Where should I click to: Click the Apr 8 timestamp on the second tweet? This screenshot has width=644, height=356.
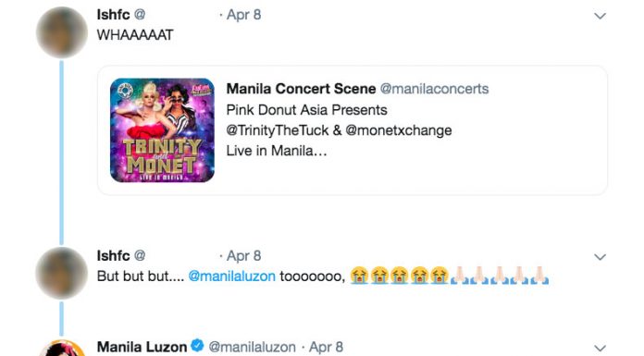pos(244,256)
